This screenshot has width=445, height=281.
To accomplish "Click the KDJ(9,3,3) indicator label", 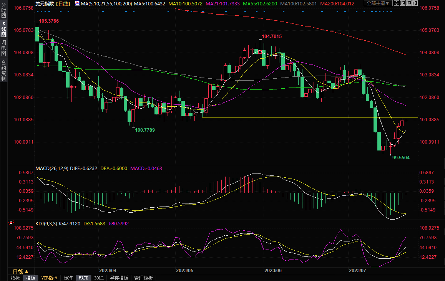I will point(46,223).
